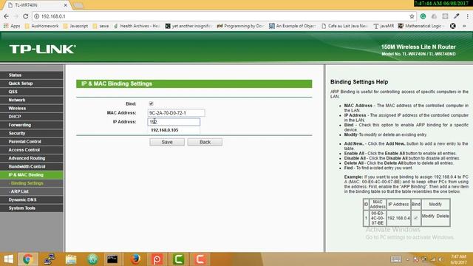The image size is (473, 266).
Task: Expand the Wireless sidebar menu
Action: tap(32, 109)
